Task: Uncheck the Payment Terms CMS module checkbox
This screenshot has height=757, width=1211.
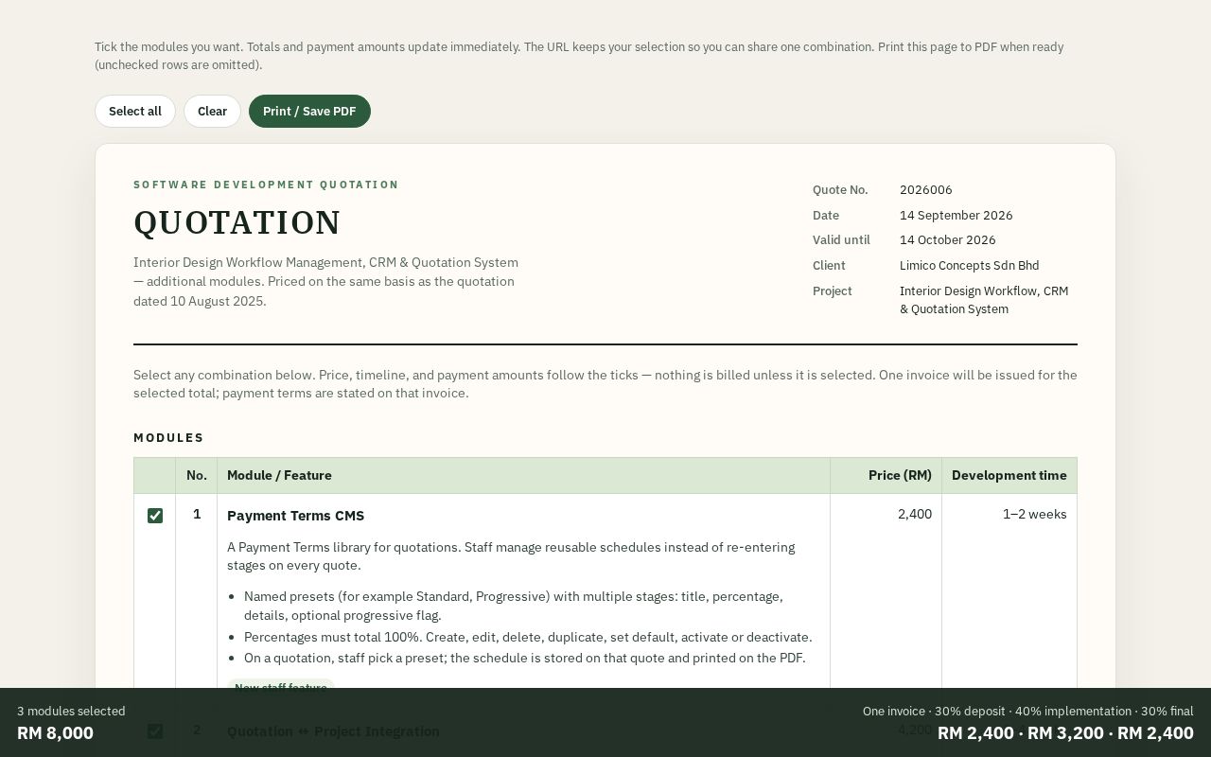Action: 155,516
